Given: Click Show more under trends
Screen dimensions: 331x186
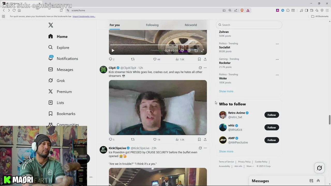Looking at the screenshot, I should (x=226, y=91).
